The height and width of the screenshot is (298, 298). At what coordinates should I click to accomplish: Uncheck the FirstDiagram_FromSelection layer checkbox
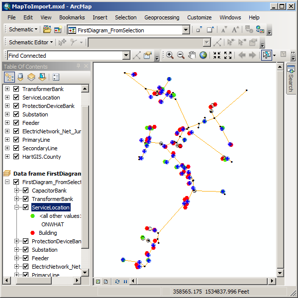(16, 182)
